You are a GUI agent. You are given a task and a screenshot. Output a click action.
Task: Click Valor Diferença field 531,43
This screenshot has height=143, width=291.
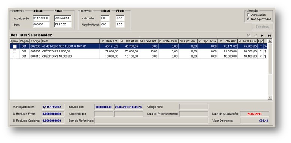[255, 121]
